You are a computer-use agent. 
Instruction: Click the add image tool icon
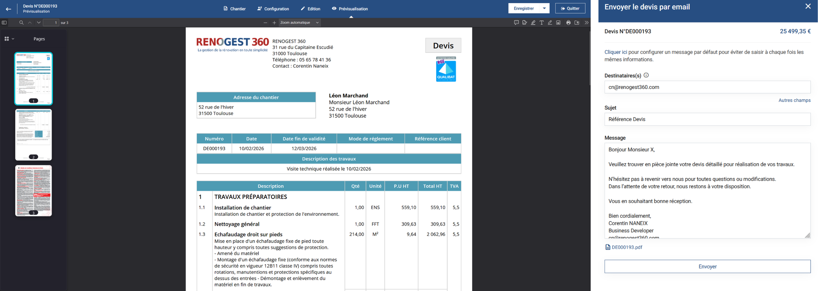pos(558,23)
